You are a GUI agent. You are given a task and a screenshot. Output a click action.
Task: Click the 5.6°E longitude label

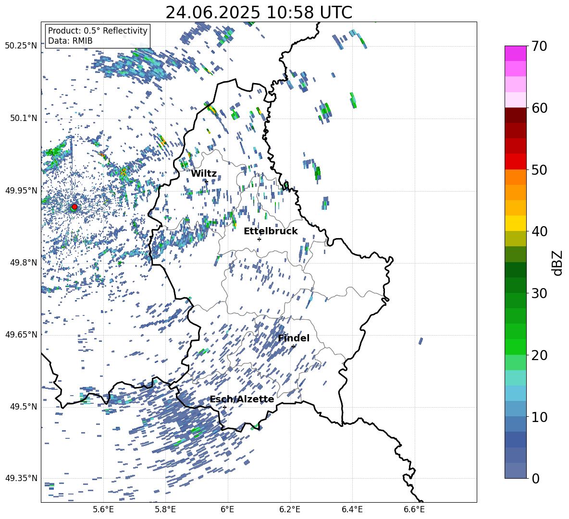[x=103, y=509]
